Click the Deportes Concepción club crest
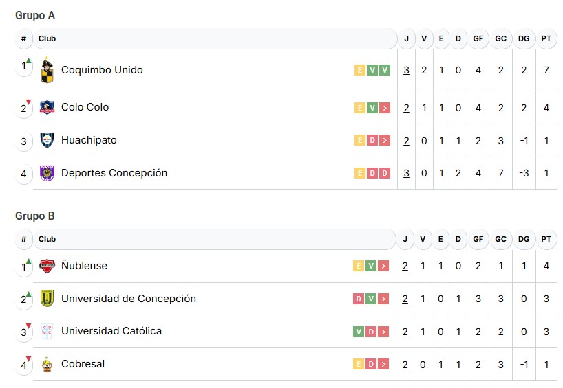This screenshot has height=388, width=563. (47, 173)
